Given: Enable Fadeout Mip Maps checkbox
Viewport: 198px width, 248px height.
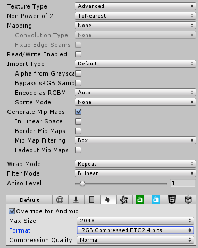Looking at the screenshot, I should tap(78, 150).
